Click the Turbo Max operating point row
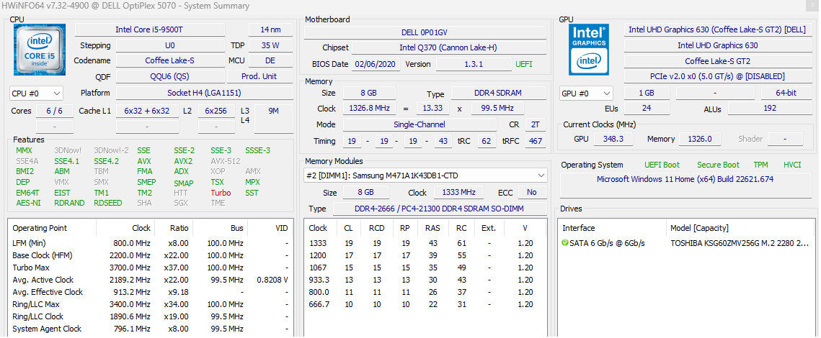Screen dimensions: 821x338 tap(150, 268)
